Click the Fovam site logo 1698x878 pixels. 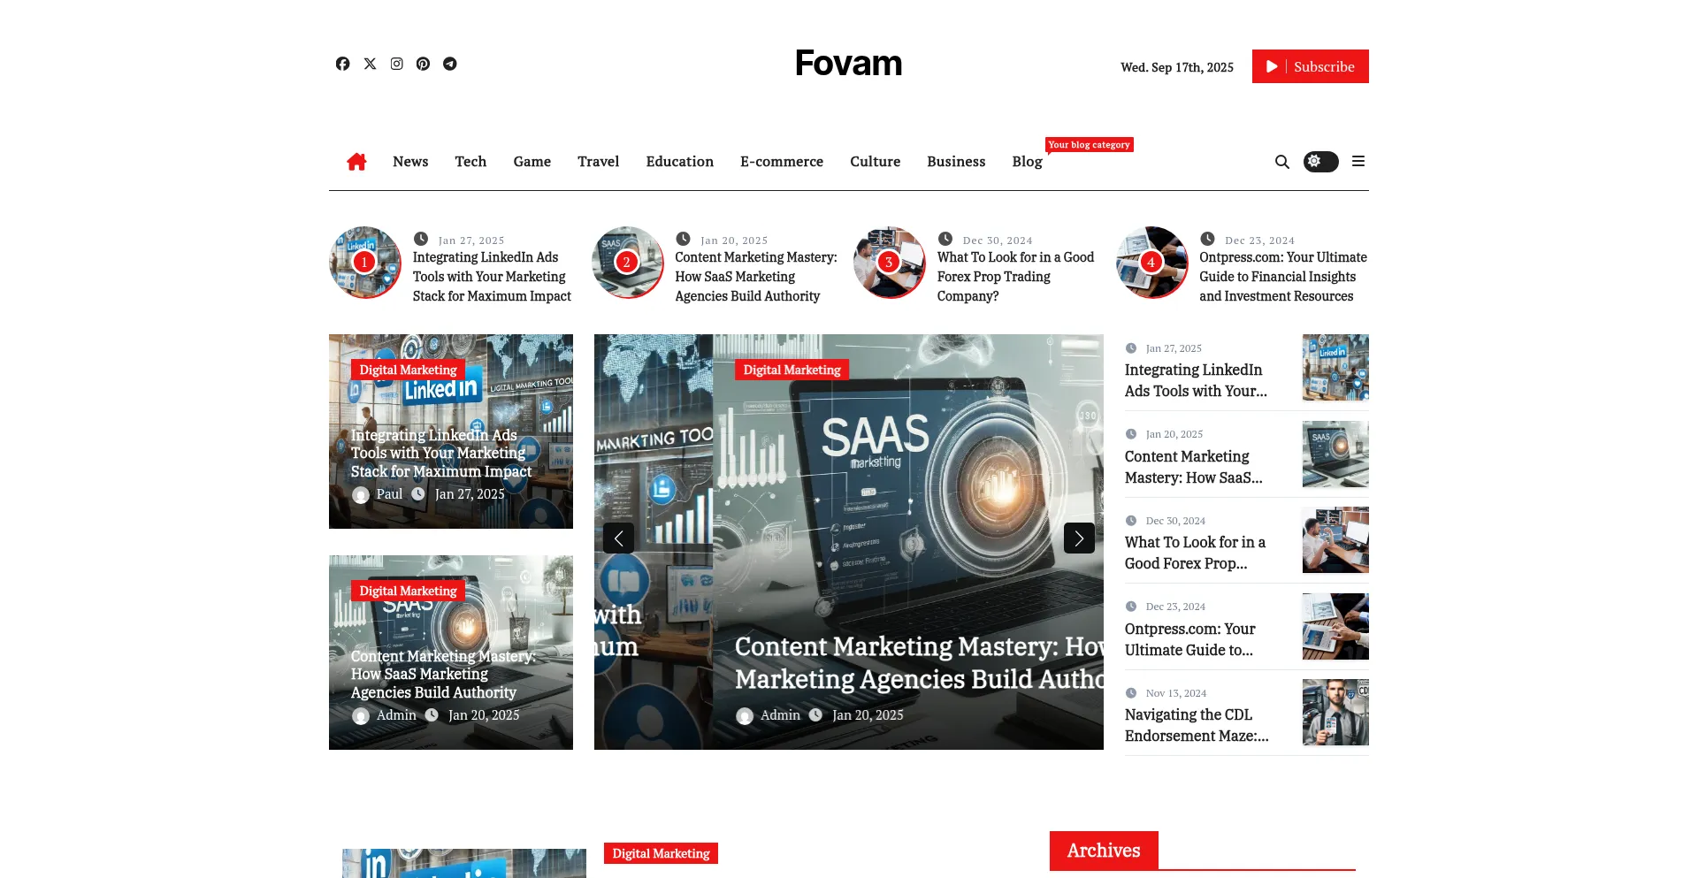pyautogui.click(x=848, y=64)
